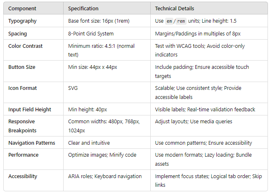This screenshot has height=195, width=270.
Task: Click the 'em' code snippet
Action: coord(169,21)
